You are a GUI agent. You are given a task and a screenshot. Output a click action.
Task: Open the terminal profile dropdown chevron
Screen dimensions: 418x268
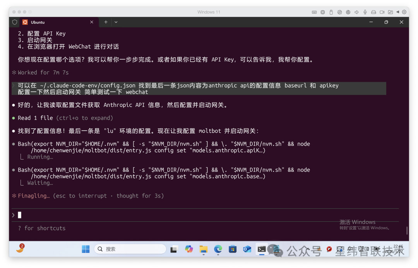(116, 22)
